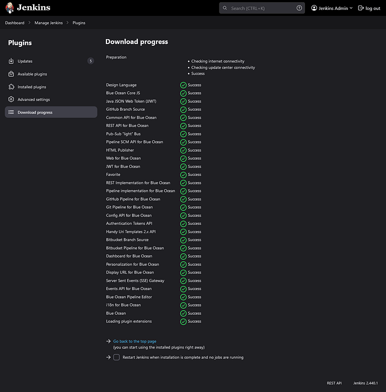
Task: Open search help question mark icon
Action: click(x=299, y=8)
